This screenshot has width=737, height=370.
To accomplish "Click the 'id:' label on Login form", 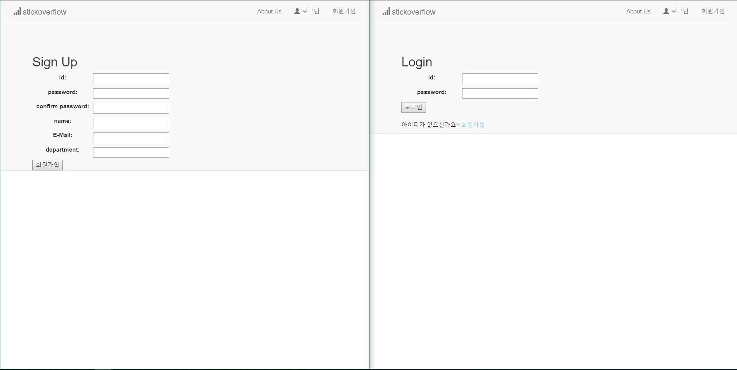I will [432, 78].
